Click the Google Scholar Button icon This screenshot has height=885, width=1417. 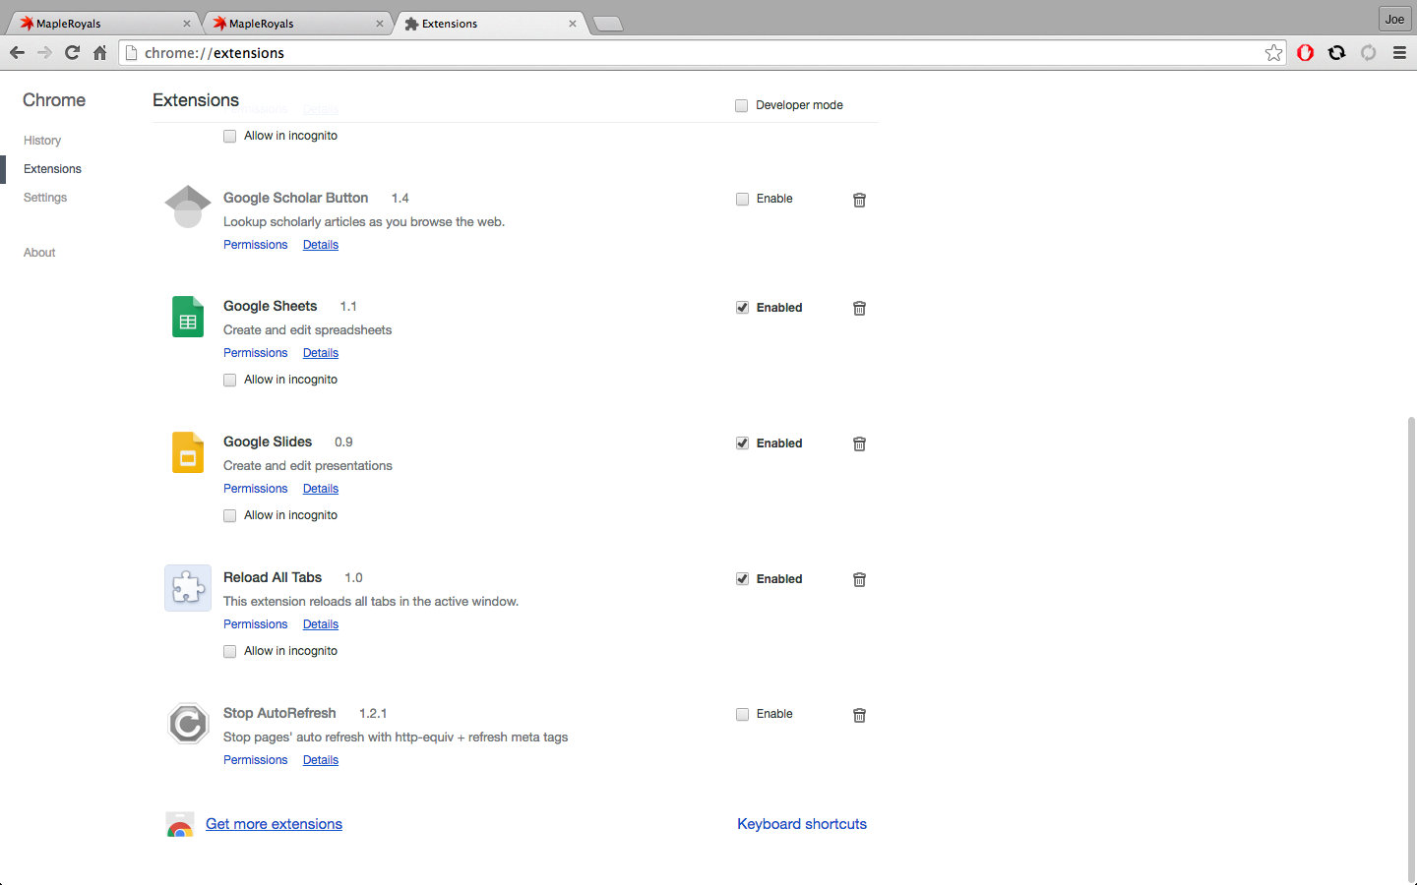(188, 206)
